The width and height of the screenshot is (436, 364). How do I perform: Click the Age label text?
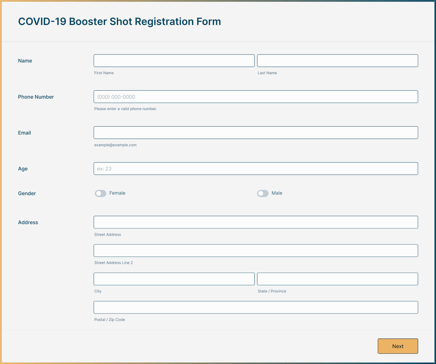pos(23,169)
